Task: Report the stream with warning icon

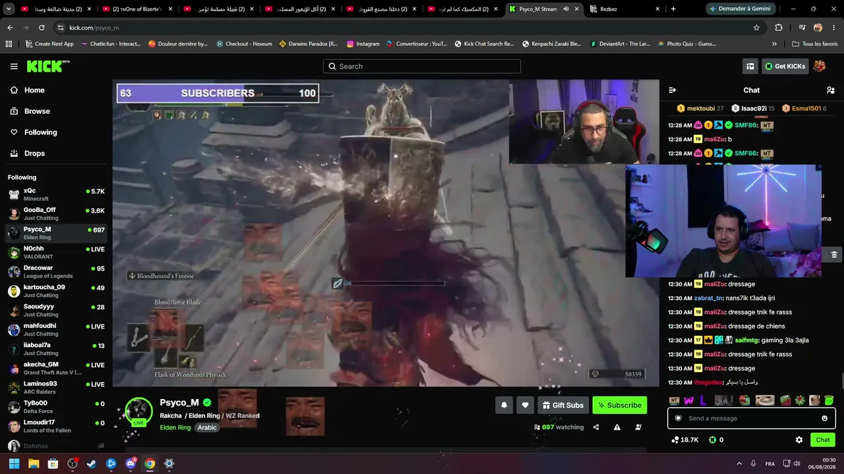Action: (617, 427)
